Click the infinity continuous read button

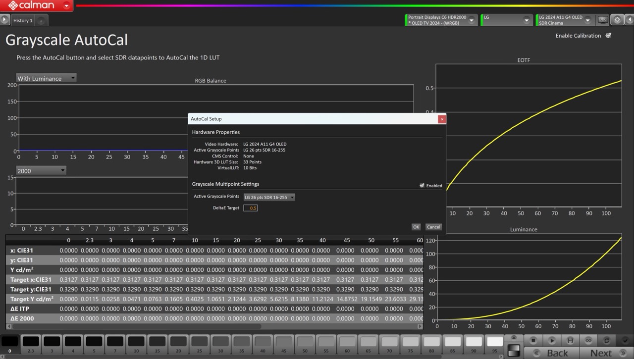coord(588,340)
